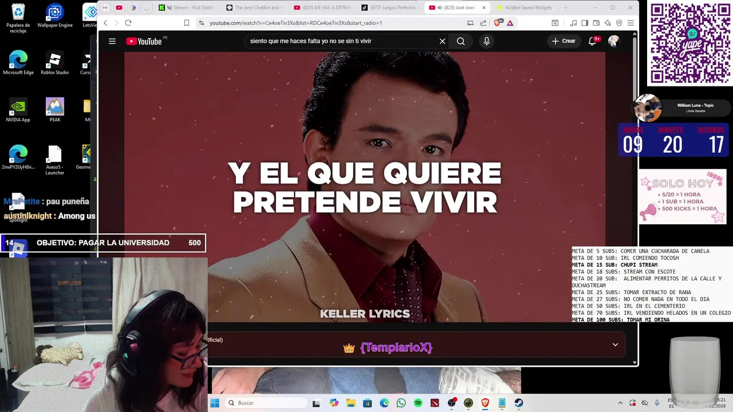Image resolution: width=733 pixels, height=412 pixels.
Task: Open Papelera de reciclaje on desktop
Action: 18,19
